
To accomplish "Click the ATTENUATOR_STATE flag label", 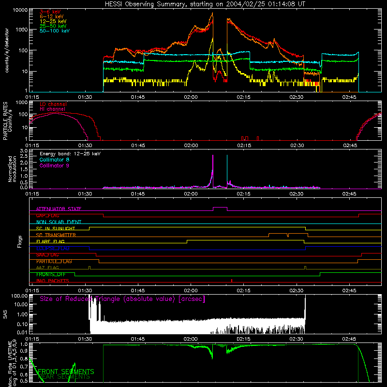I will point(59,209).
